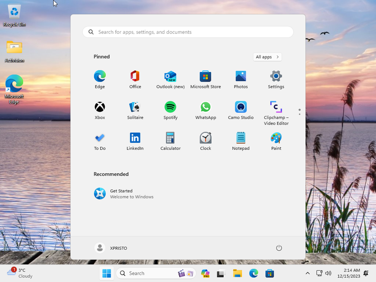Open the clock and date 2:14 AM
The height and width of the screenshot is (282, 376).
tap(349, 273)
